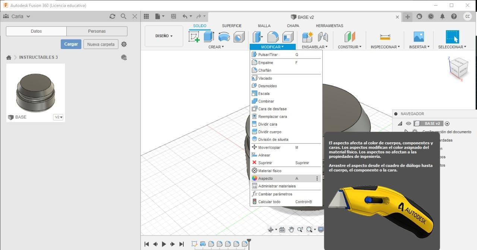Click the Hole tool icon
Screen dimensions: 477x250
pyautogui.click(x=239, y=37)
